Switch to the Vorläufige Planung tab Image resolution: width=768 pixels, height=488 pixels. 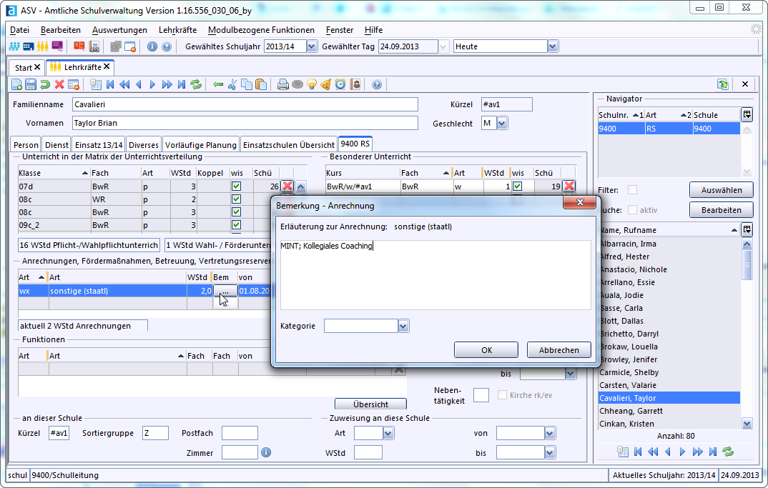(x=201, y=145)
